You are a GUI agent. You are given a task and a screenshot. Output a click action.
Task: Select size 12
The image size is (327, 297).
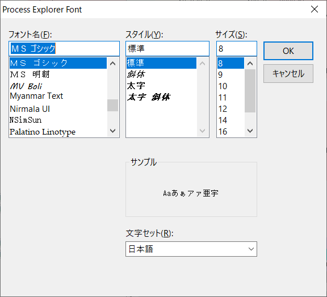[230, 108]
